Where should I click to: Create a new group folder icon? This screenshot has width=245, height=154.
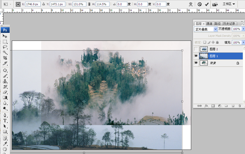pos(226,106)
